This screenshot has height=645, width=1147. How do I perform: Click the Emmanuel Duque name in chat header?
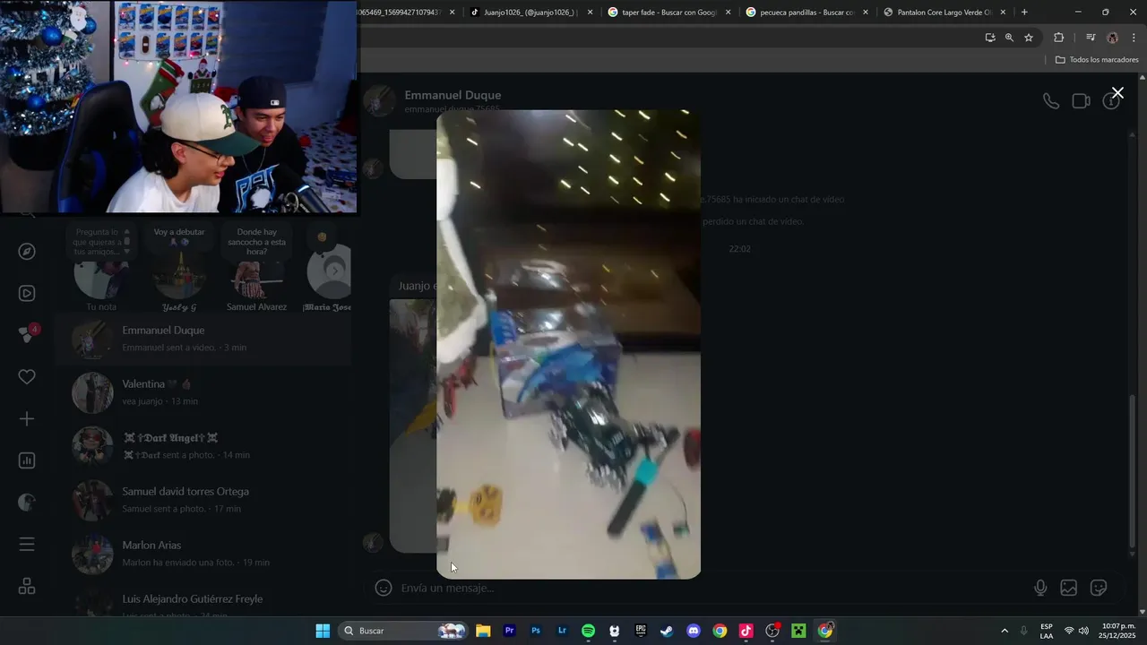coord(453,95)
